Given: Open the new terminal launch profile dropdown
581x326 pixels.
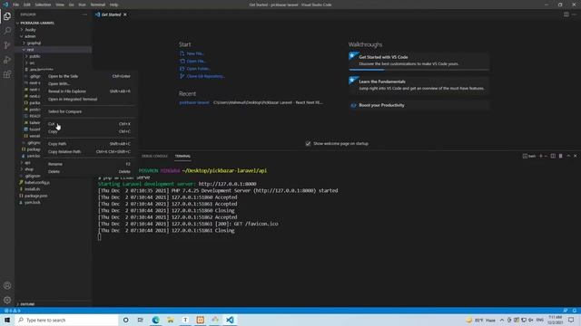Looking at the screenshot, I should click(x=546, y=156).
